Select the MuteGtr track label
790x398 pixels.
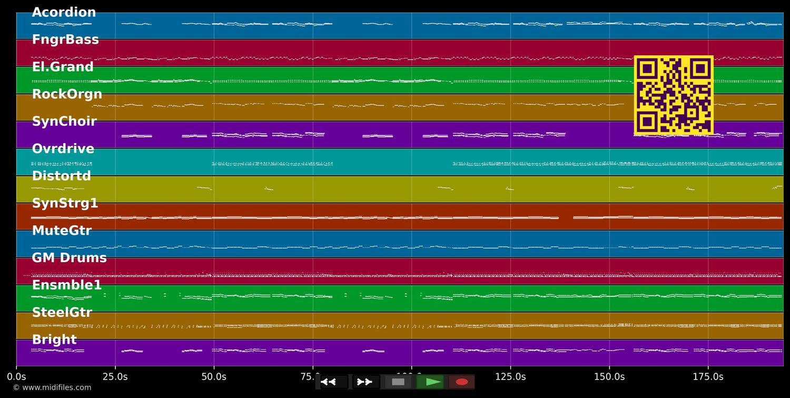coord(62,231)
